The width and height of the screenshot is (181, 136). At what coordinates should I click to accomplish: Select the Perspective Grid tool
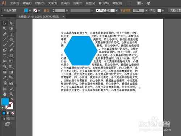11,66
